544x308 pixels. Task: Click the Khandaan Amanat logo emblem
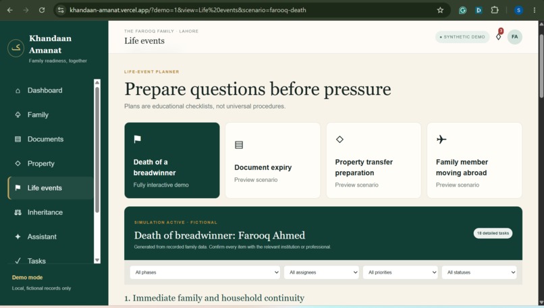[x=16, y=48]
